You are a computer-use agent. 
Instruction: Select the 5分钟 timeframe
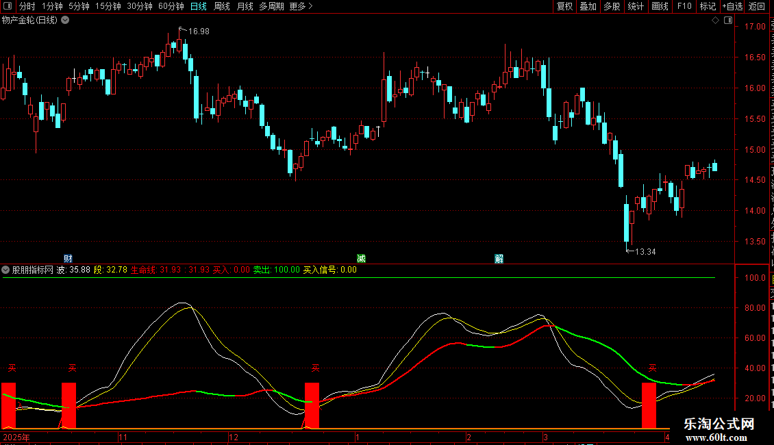[x=79, y=6]
